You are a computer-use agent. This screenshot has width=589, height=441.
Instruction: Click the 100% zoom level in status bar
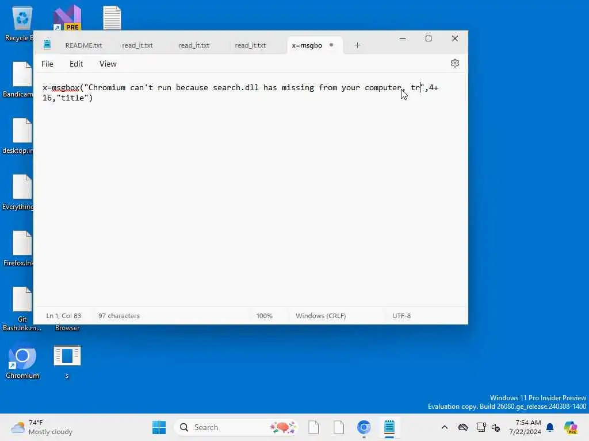coord(264,316)
